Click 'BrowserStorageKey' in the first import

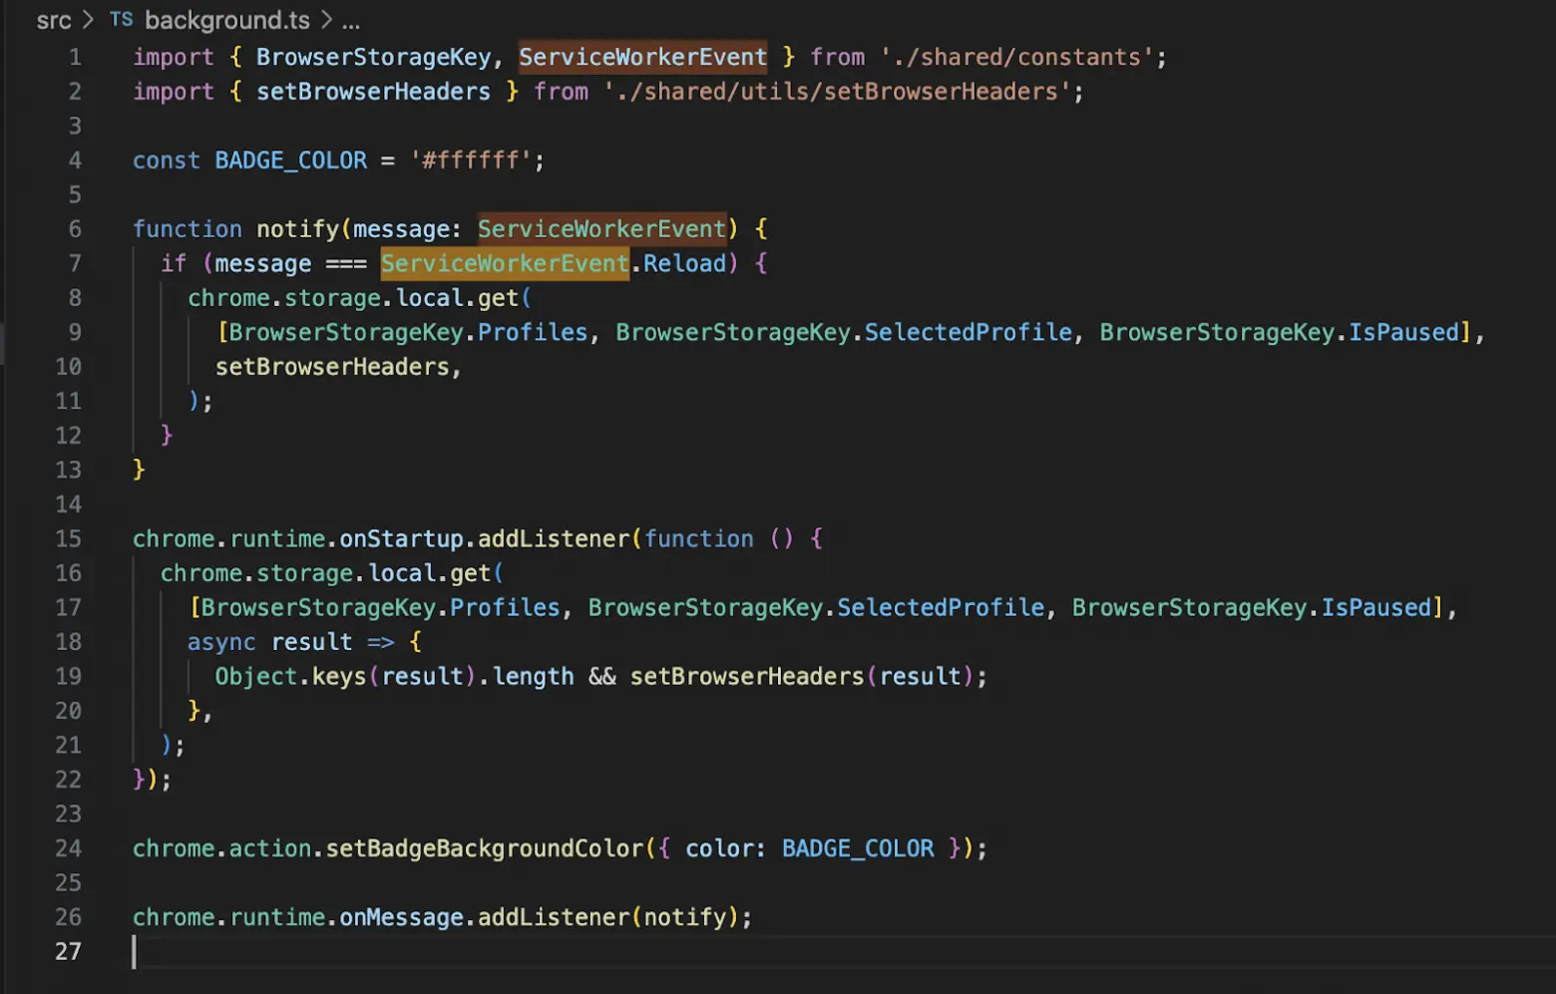pos(373,57)
